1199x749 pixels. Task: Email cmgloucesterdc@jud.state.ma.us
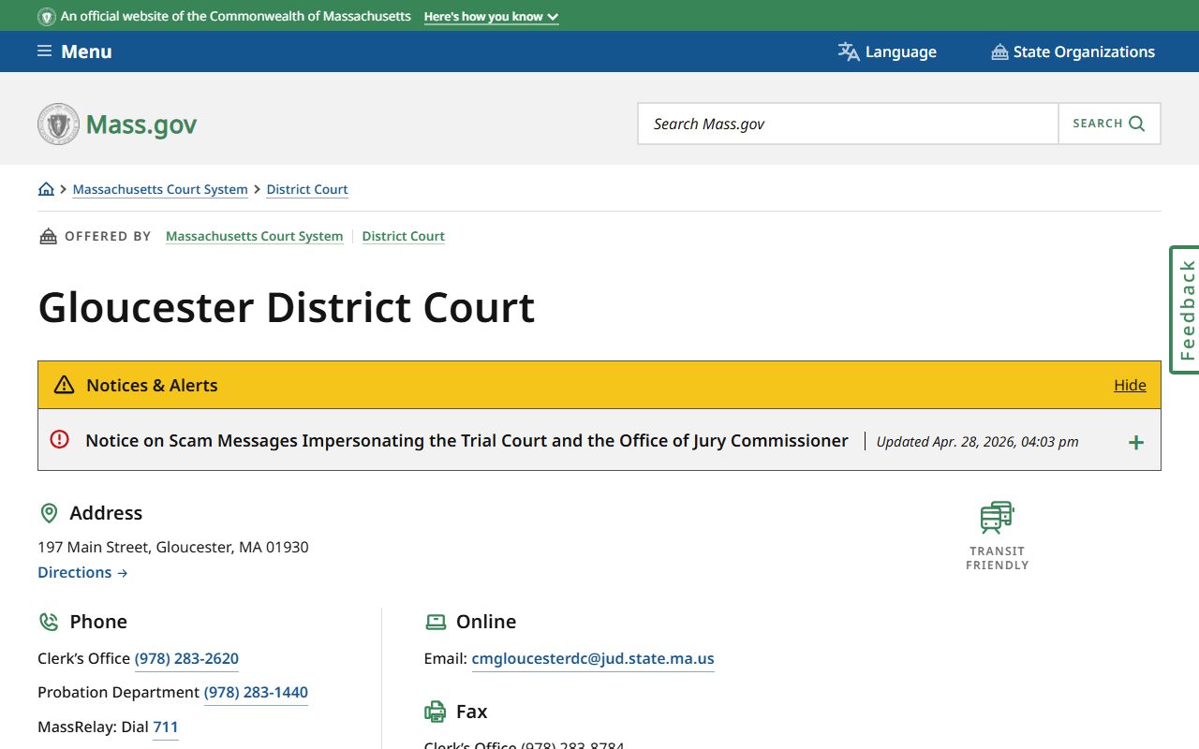(x=593, y=658)
